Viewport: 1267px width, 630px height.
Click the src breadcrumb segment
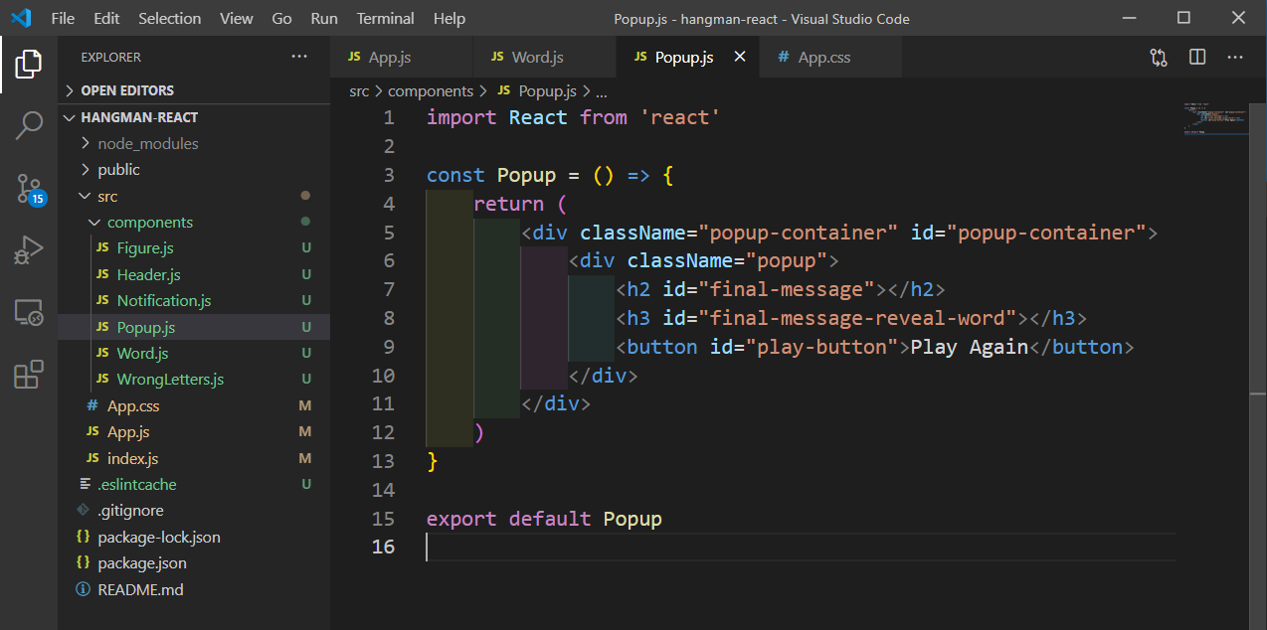click(359, 90)
